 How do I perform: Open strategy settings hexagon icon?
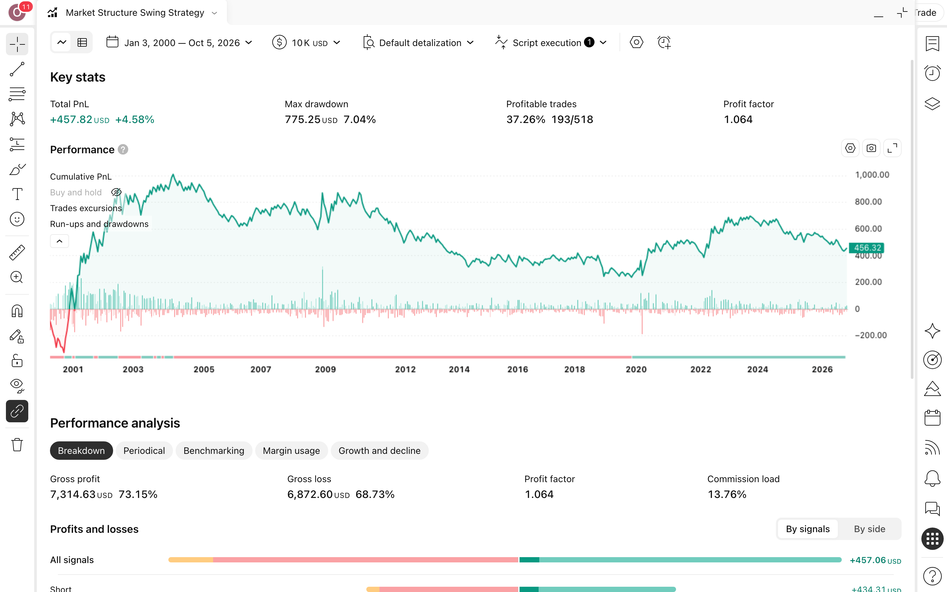pos(637,42)
